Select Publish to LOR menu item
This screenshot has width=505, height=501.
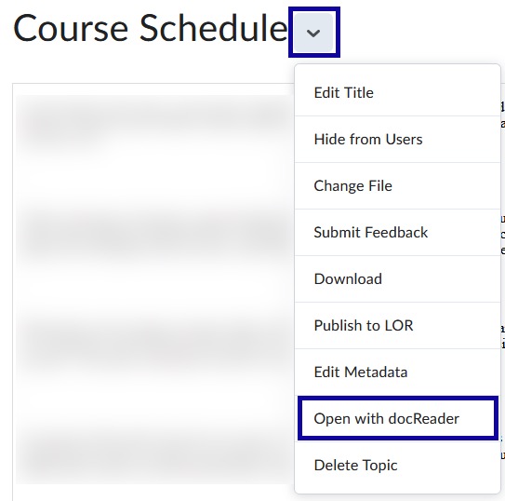pyautogui.click(x=397, y=325)
